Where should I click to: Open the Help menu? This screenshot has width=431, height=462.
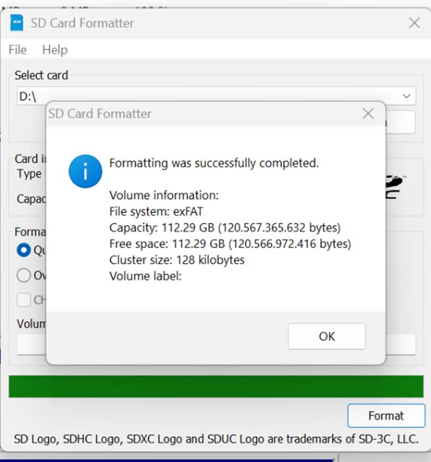pos(55,50)
